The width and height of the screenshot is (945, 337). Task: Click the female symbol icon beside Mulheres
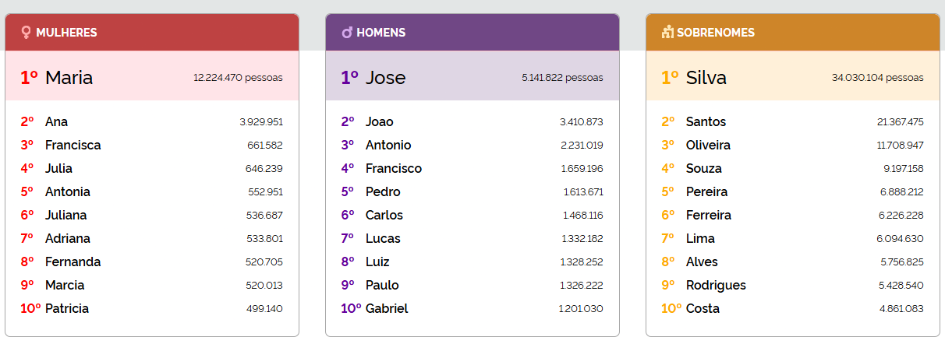26,32
